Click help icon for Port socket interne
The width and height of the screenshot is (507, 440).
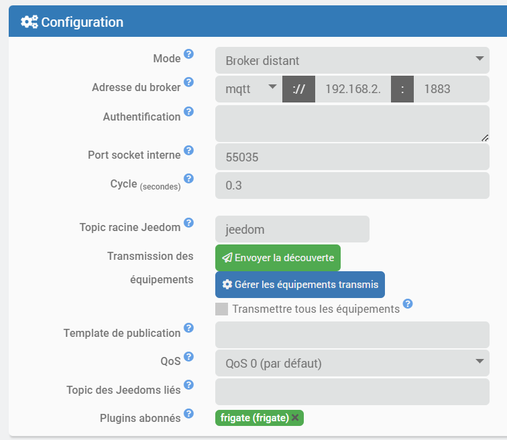pos(189,151)
